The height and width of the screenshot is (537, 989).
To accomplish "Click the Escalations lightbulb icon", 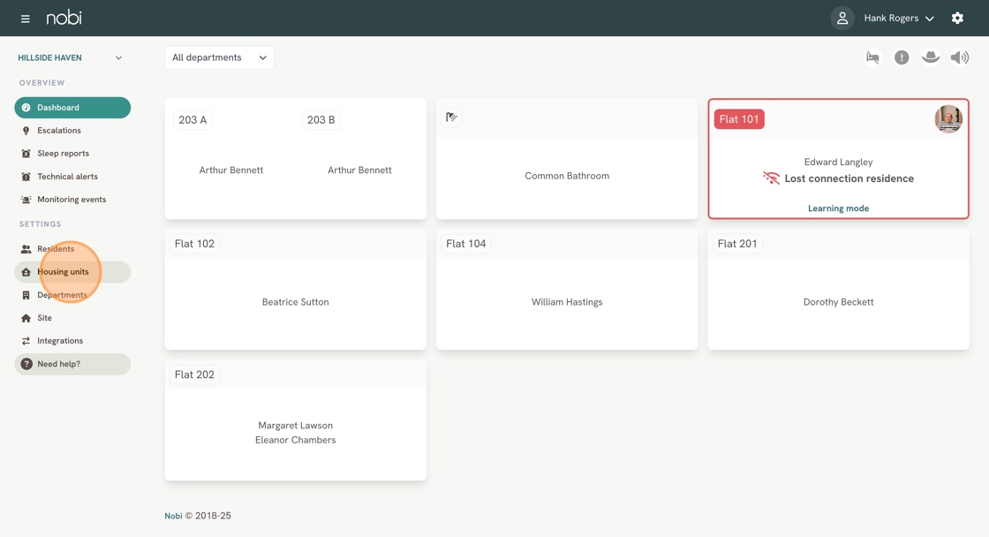I will [26, 131].
